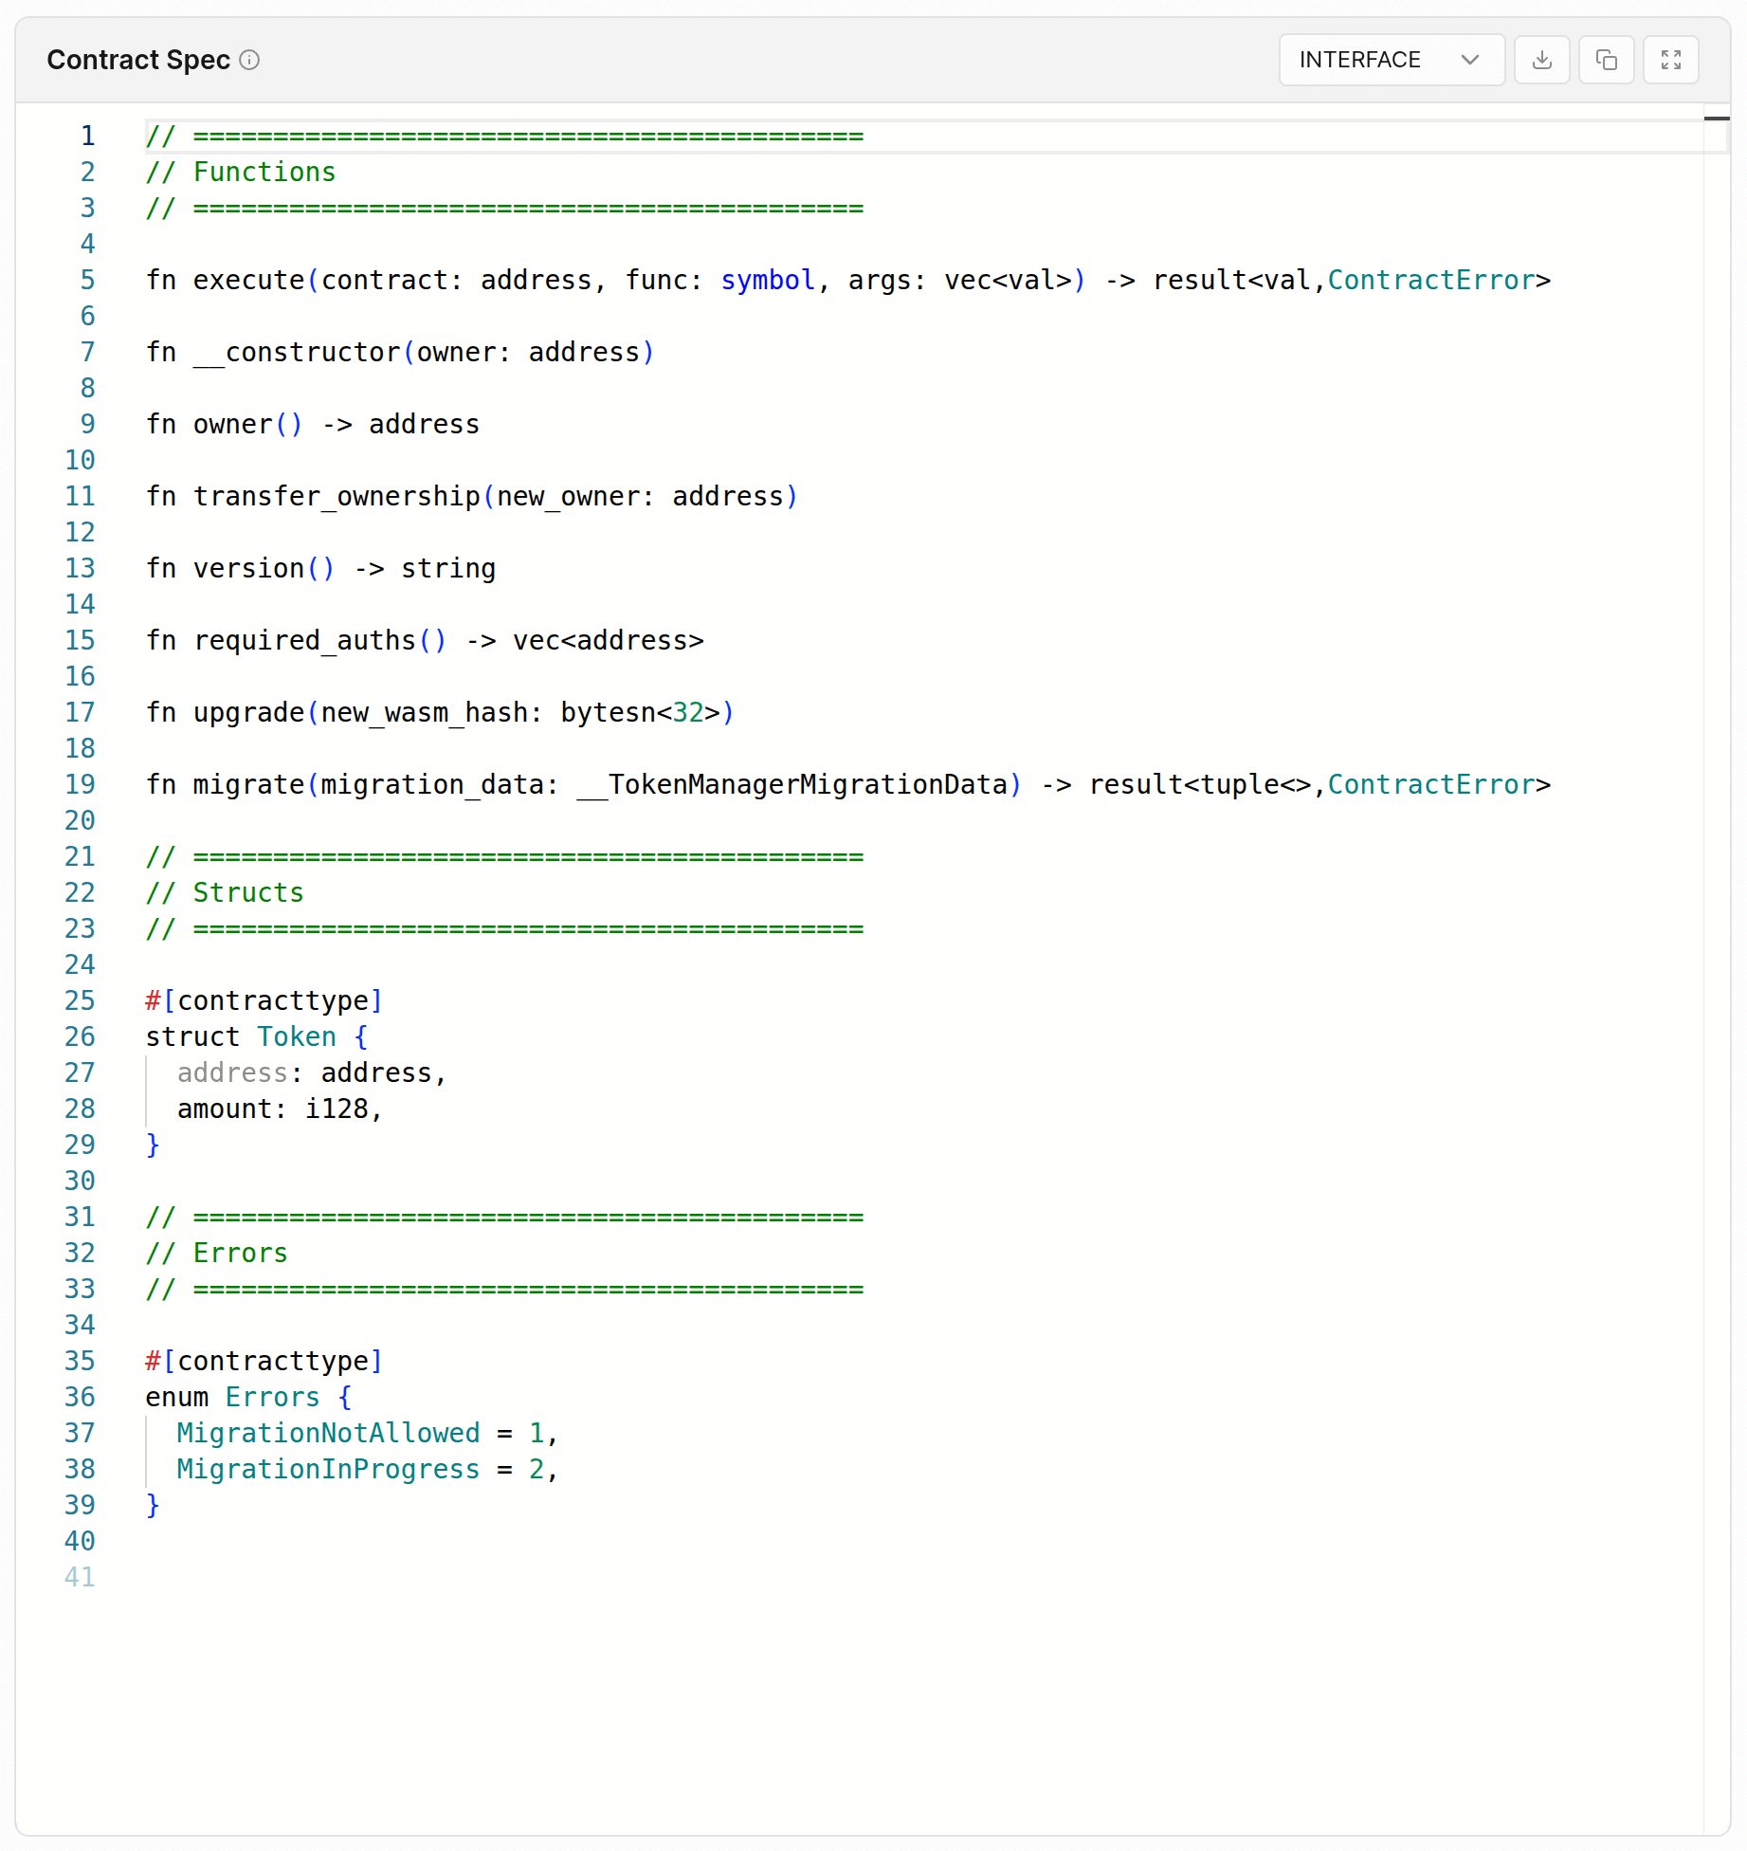This screenshot has height=1851, width=1747.
Task: Click line number 5 in the gutter
Action: pyautogui.click(x=87, y=280)
